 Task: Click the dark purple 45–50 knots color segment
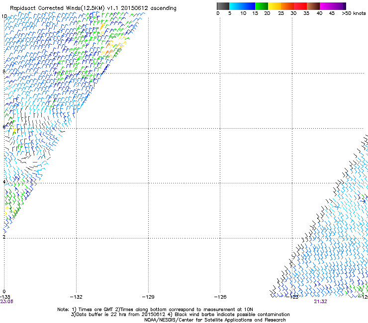click(339, 6)
